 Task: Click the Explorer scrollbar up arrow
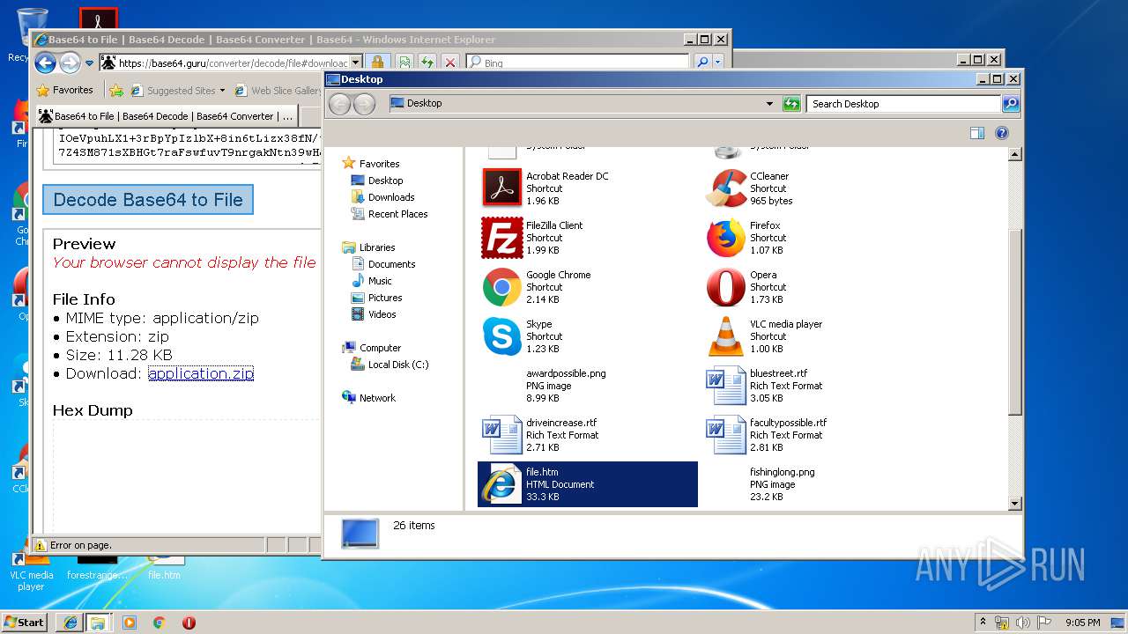[1014, 154]
